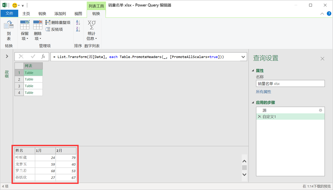Image resolution: width=333 pixels, height=190 pixels.
Task: Expand the collapsed queries pane
Action: click(7, 56)
